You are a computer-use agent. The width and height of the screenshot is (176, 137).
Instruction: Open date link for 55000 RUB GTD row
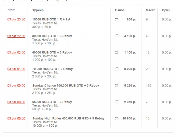point(16,102)
